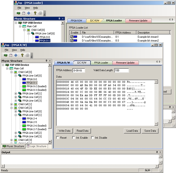Image resolution: width=176 pixels, height=173 pixels.
Task: Click the printer icon in toolbar
Action: pyautogui.click(x=27, y=55)
